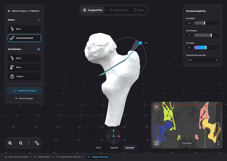Click the saw icon for Femoral Head Cut

pos(12,38)
